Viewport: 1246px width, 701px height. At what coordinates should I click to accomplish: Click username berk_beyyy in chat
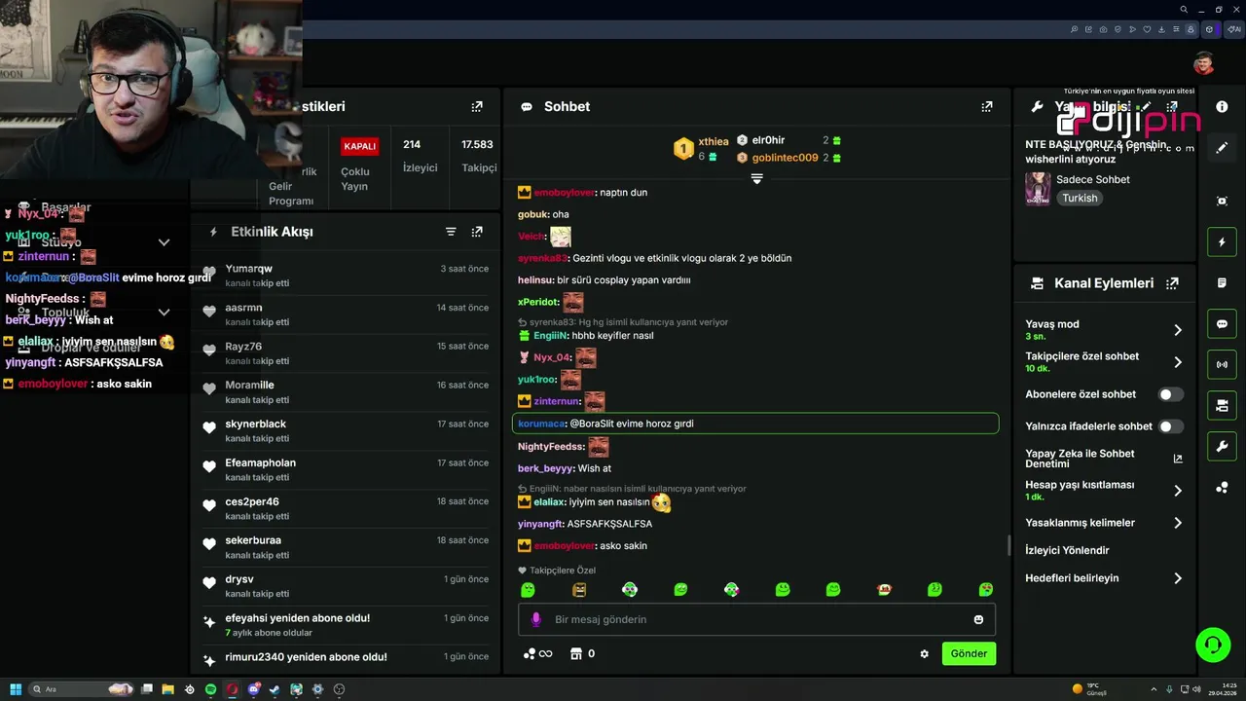click(x=545, y=468)
